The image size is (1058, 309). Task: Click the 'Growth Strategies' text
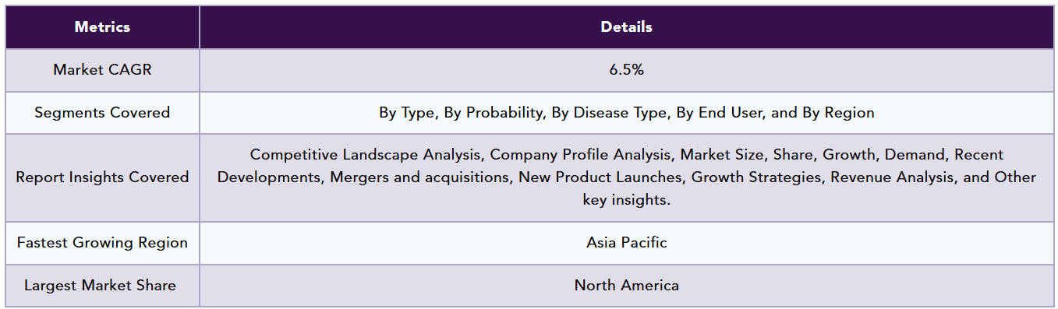pyautogui.click(x=756, y=177)
